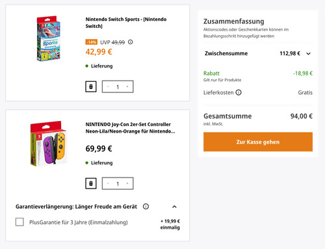
Task: Decrease Nintendo Switch Sports quantity
Action: 108,86
